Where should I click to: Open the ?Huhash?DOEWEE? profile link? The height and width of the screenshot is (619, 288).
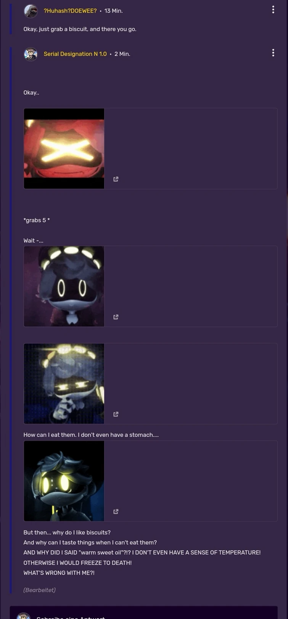70,11
